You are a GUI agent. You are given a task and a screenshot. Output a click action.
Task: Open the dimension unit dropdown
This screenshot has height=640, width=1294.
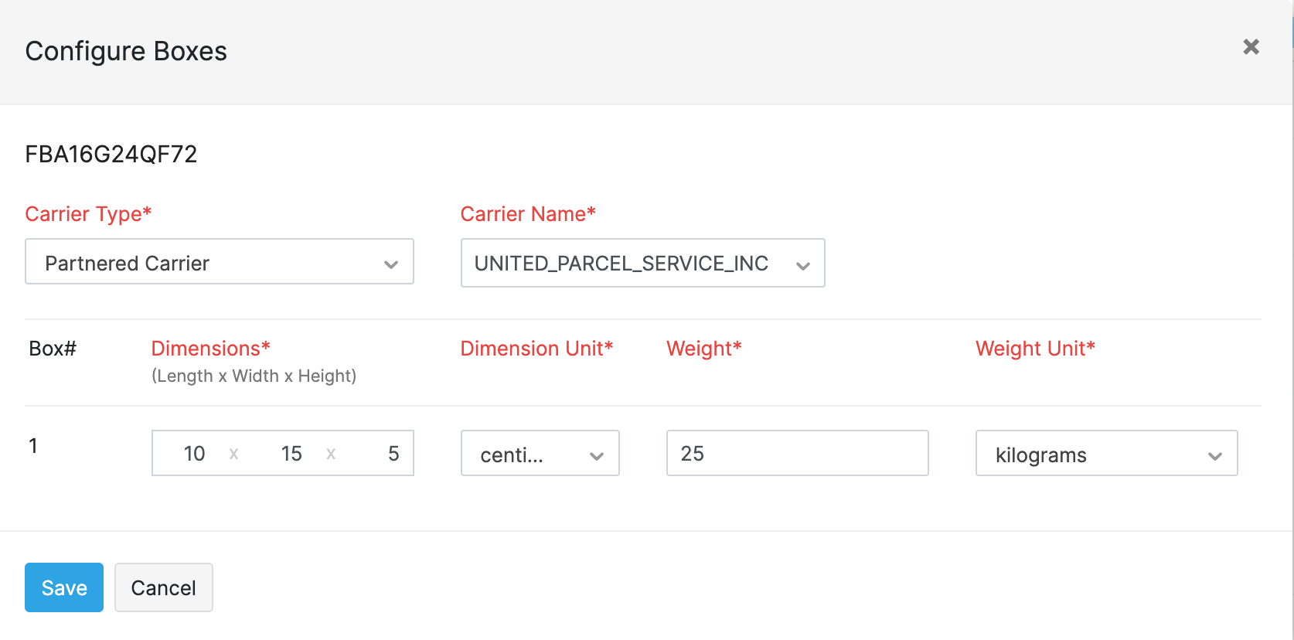tap(540, 454)
